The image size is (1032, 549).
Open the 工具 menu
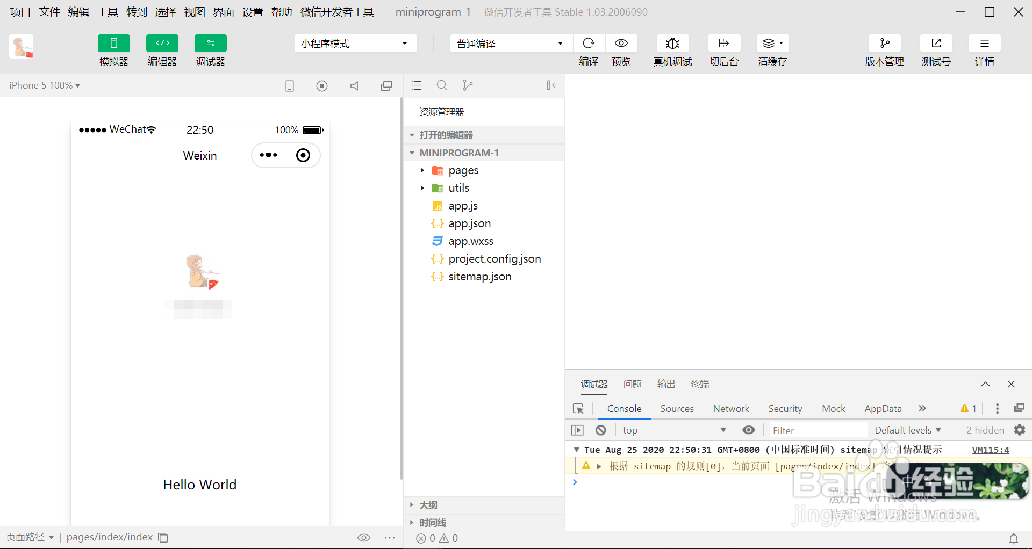coord(107,12)
